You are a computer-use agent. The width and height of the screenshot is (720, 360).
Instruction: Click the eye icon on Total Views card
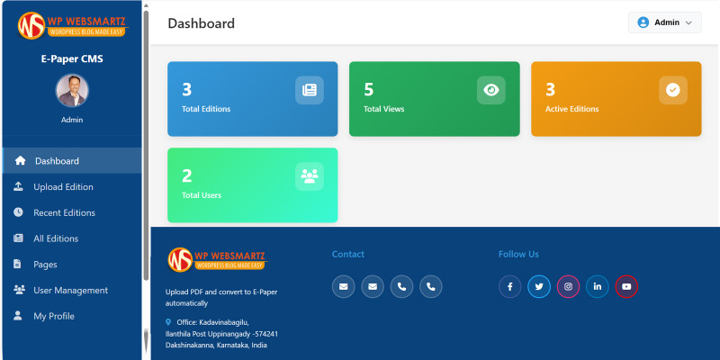click(490, 90)
